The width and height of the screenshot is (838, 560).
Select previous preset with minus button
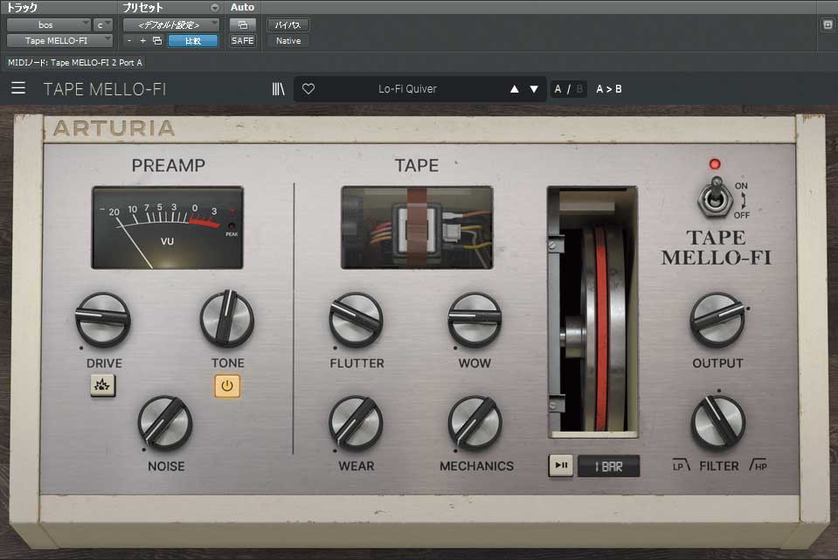(x=128, y=40)
